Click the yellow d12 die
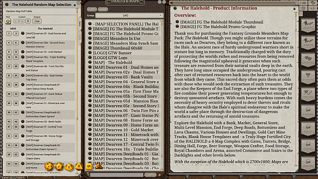Screen dimensions: 318x179 [59, 166]
